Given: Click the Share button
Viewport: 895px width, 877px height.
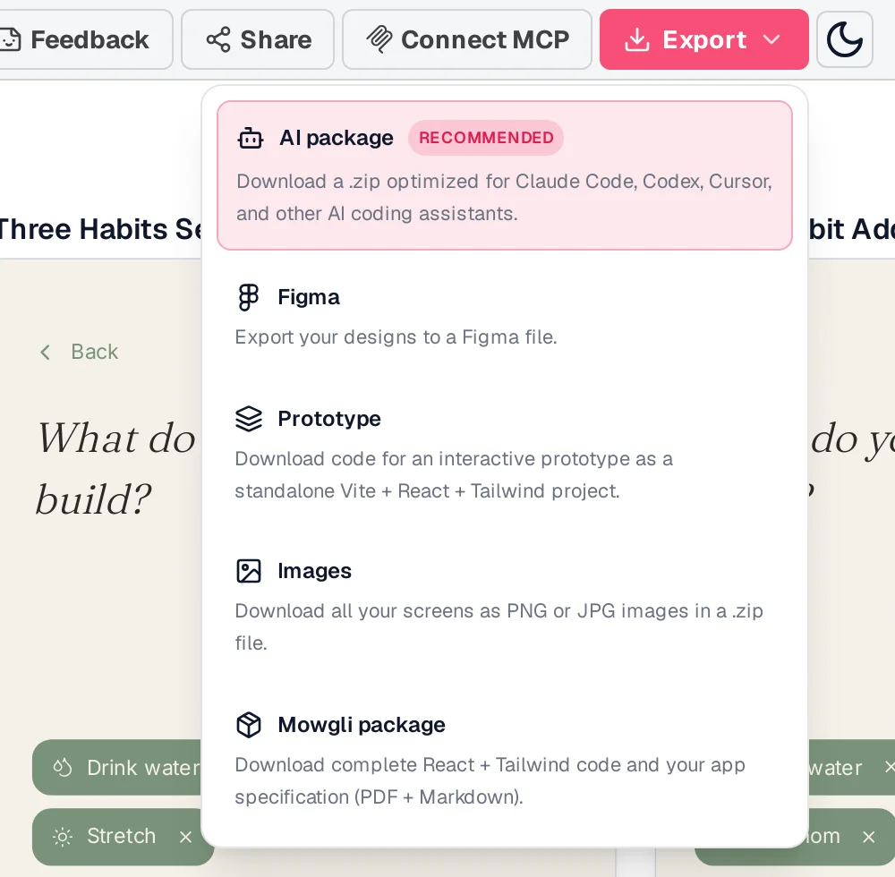Looking at the screenshot, I should point(258,39).
